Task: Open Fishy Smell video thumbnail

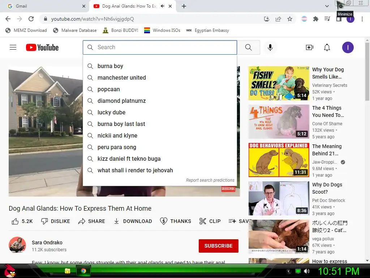Action: 279,83
